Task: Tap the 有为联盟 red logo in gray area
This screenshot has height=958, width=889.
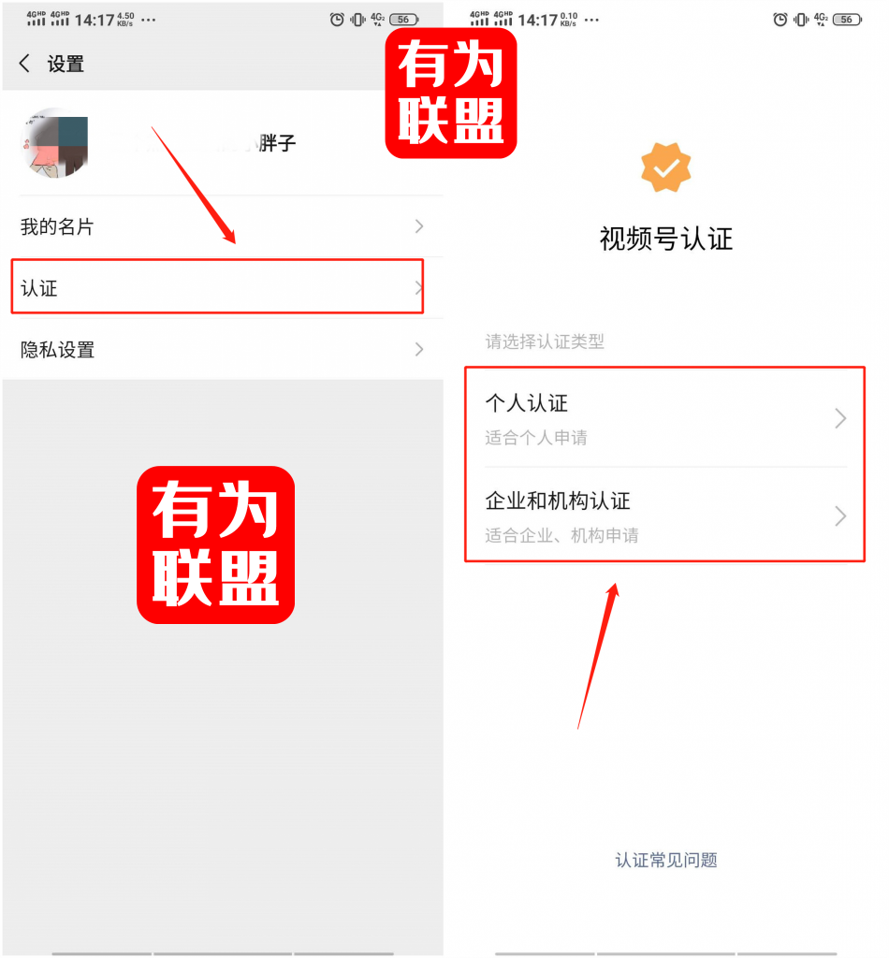Action: coord(215,545)
